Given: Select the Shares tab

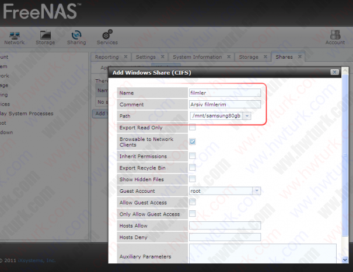Looking at the screenshot, I should pos(284,57).
